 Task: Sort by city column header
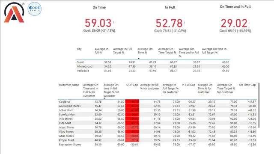click(x=79, y=49)
